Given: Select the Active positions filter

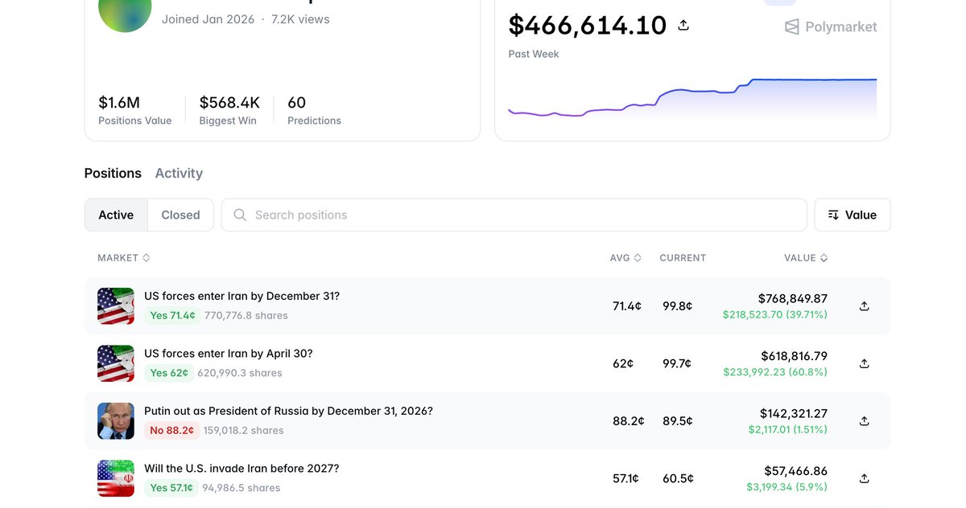Looking at the screenshot, I should [116, 215].
